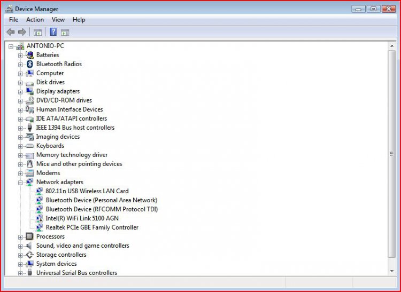Select the ANTONIO-PC label
401x292 pixels.
point(45,46)
